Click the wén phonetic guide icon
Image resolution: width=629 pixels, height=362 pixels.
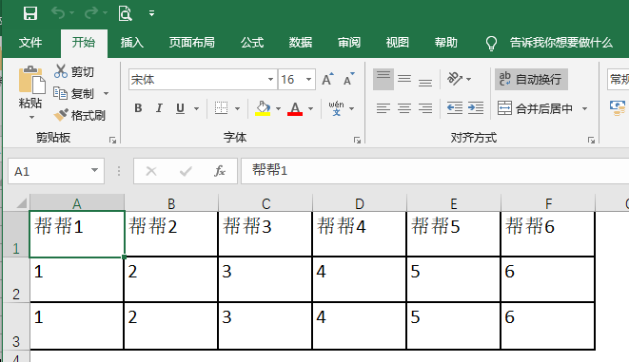tap(336, 108)
